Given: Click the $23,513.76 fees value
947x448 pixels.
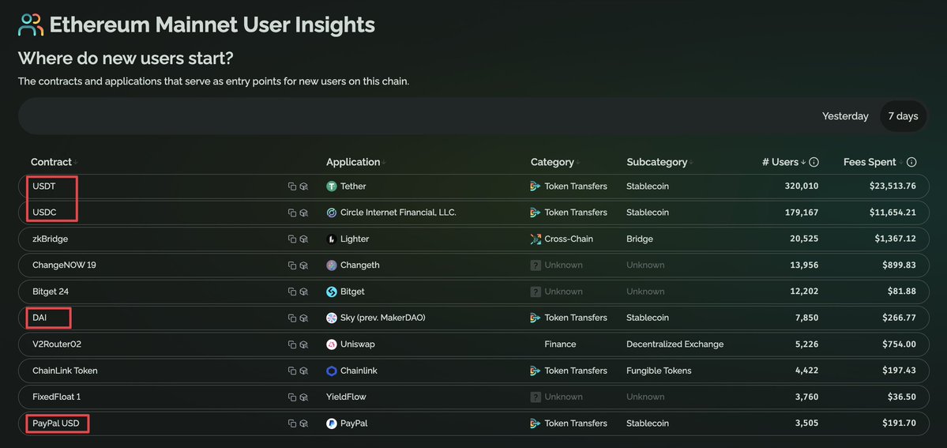Looking at the screenshot, I should click(x=893, y=186).
